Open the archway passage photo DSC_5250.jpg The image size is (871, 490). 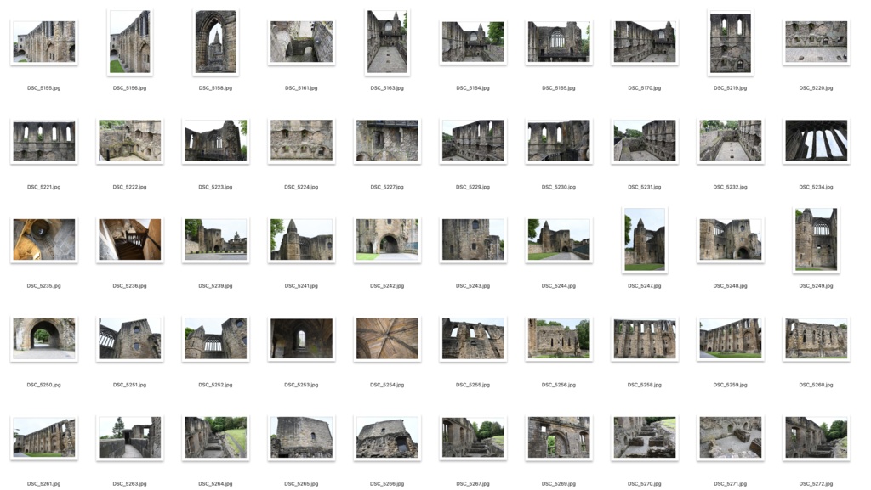[43, 339]
